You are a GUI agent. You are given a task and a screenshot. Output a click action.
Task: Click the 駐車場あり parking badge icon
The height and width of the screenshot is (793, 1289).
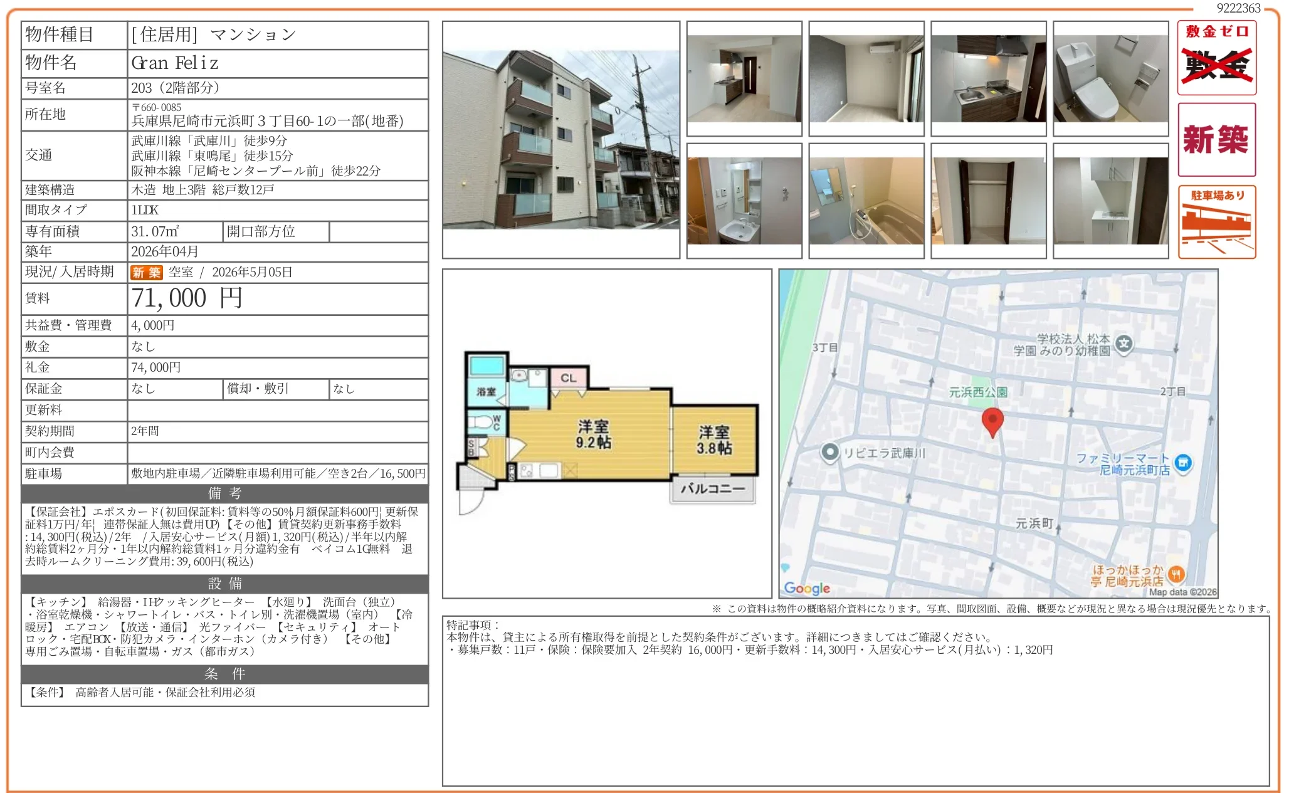(1216, 222)
